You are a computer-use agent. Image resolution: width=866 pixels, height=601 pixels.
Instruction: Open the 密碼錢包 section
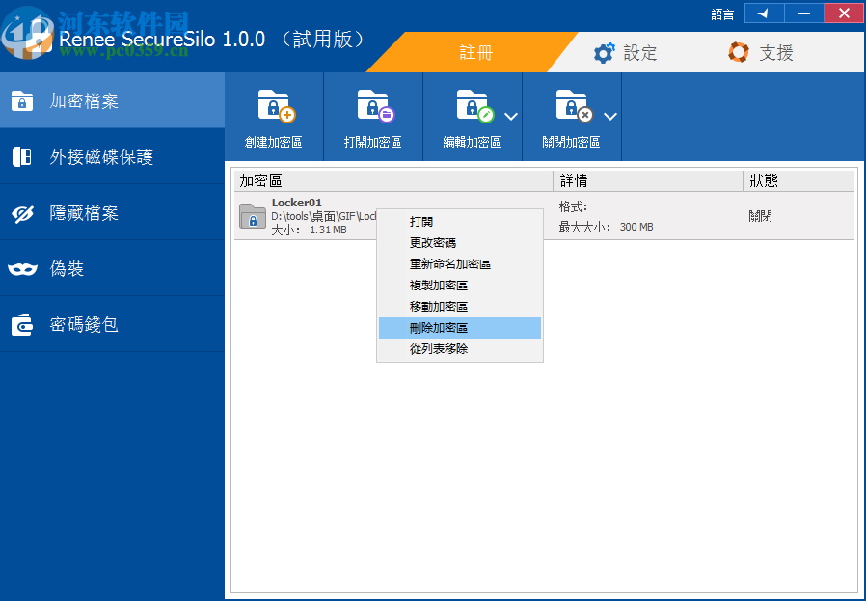(x=112, y=324)
